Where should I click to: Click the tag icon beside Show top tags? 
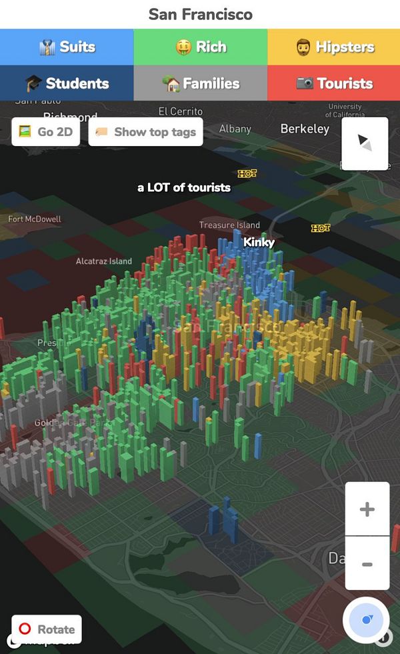(x=101, y=132)
